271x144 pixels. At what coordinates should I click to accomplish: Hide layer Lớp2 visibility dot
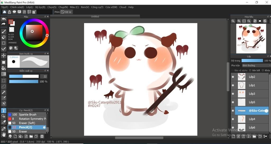[233, 77]
